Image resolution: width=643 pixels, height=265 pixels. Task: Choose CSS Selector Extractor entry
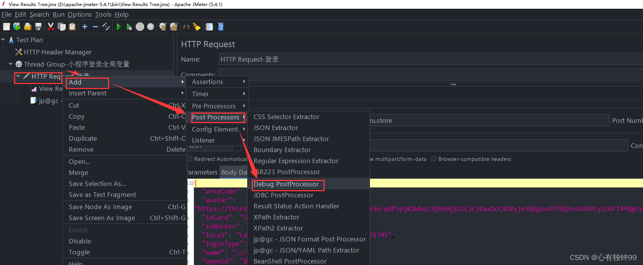click(x=309, y=117)
